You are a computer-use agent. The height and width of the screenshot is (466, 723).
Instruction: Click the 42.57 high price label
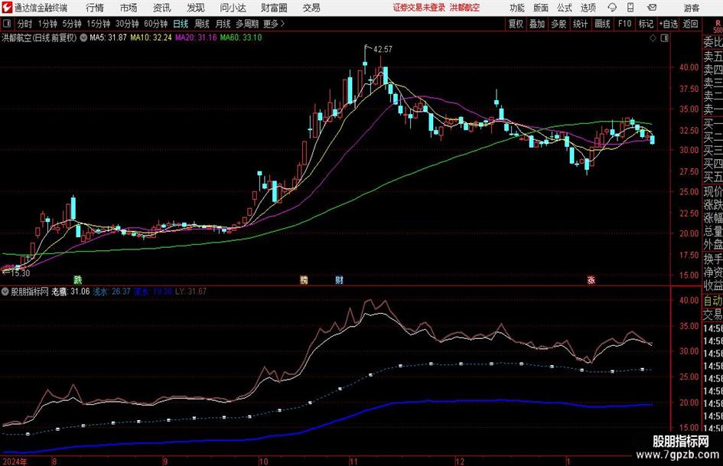tap(383, 50)
